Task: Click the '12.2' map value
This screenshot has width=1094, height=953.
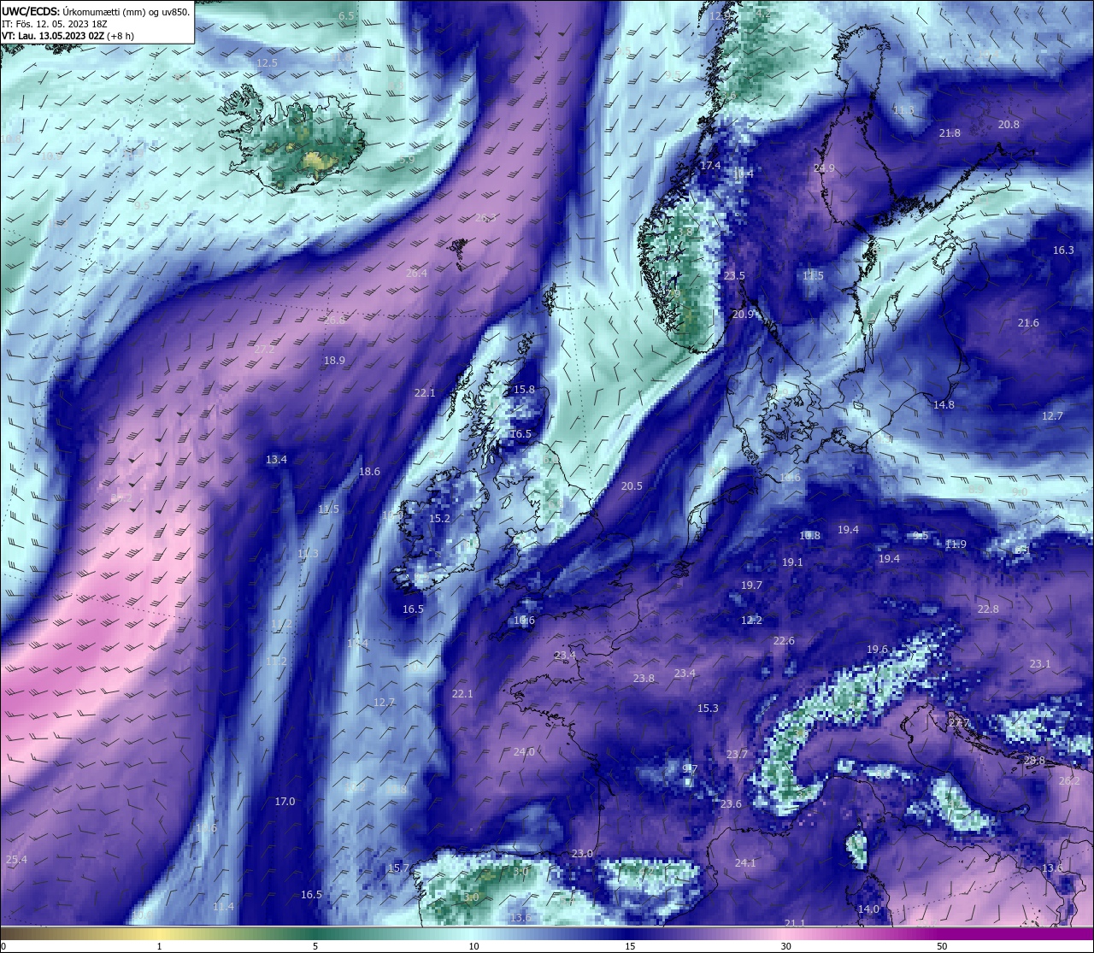Action: coord(751,621)
